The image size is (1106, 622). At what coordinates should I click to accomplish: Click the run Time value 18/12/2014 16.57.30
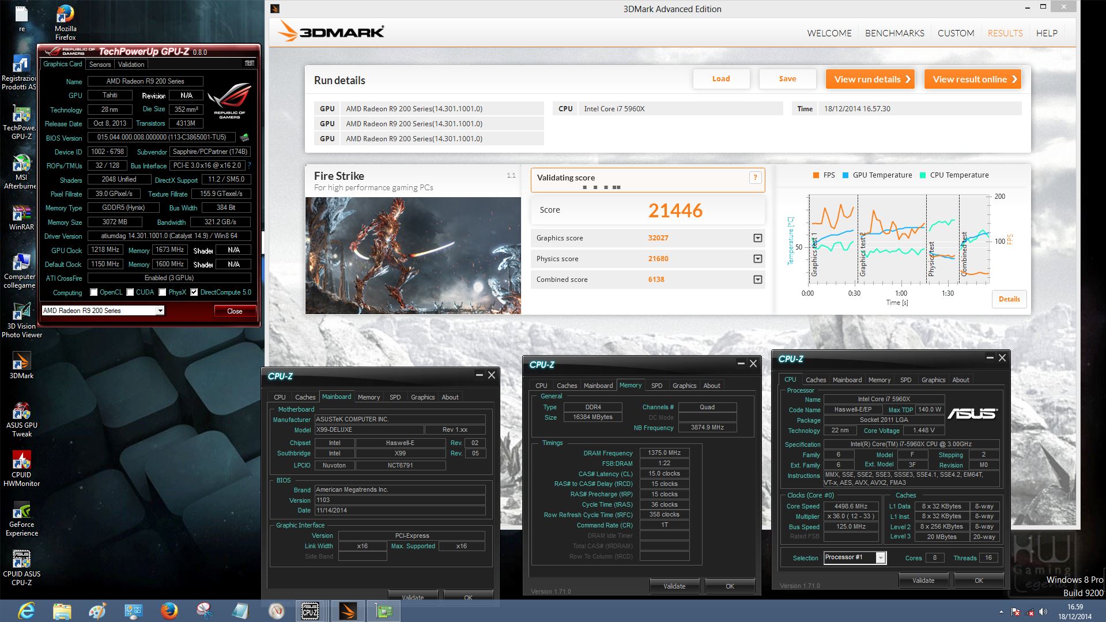[x=857, y=109]
